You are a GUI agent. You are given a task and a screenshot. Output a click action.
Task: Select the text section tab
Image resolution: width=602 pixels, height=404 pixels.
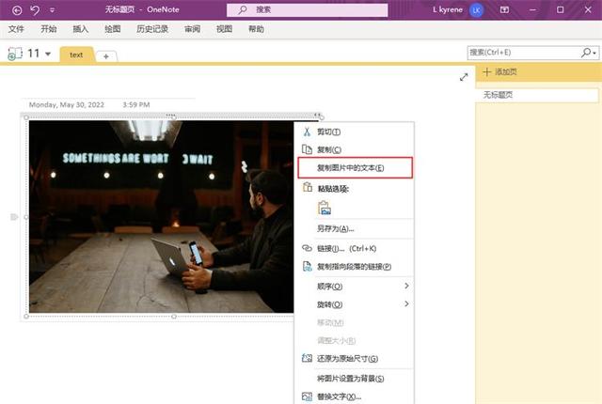(x=76, y=54)
